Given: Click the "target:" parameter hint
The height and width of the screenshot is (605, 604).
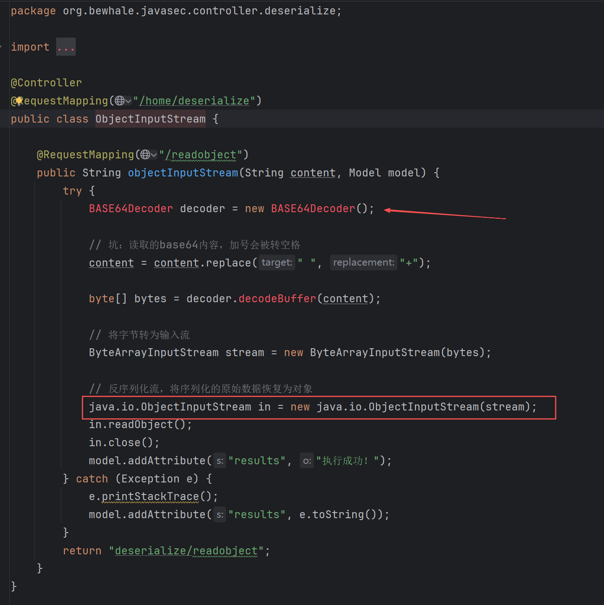Looking at the screenshot, I should pos(277,262).
